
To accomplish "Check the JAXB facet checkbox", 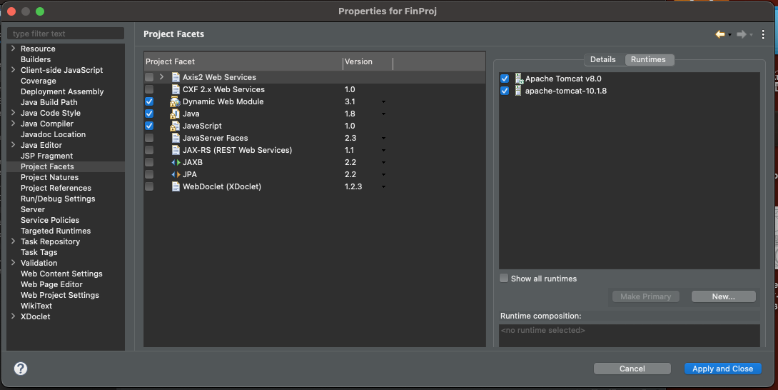I will (149, 162).
